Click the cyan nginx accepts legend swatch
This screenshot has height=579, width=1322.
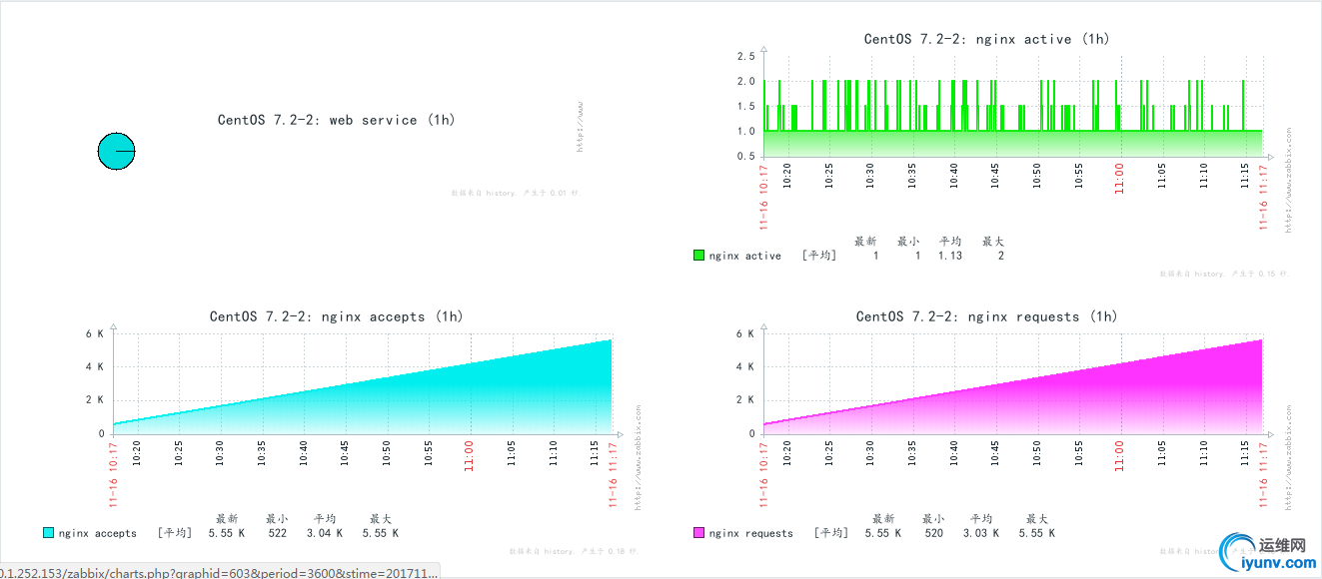click(x=49, y=533)
